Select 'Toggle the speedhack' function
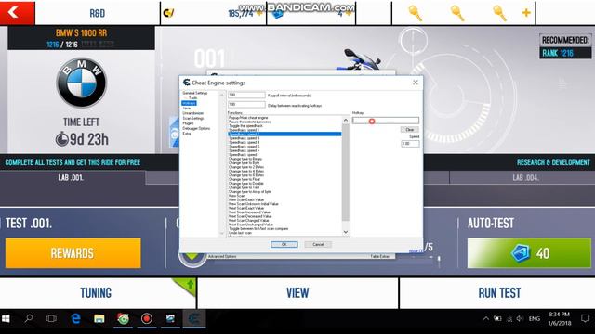The image size is (595, 334). [x=245, y=126]
